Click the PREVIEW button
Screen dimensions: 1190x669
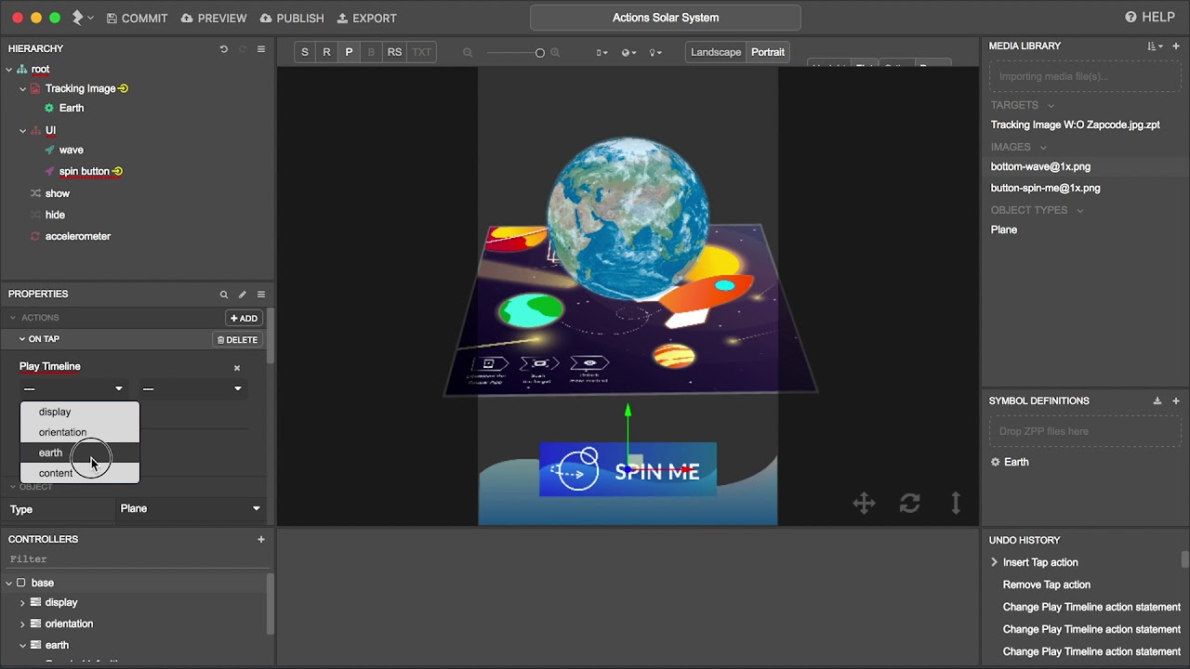pyautogui.click(x=214, y=18)
